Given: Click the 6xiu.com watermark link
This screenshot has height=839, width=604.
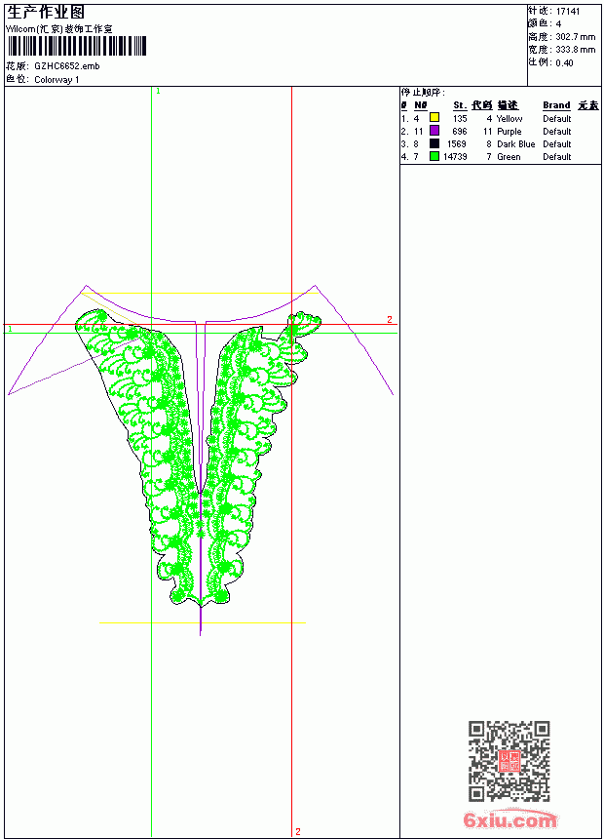Looking at the screenshot, I should click(510, 819).
